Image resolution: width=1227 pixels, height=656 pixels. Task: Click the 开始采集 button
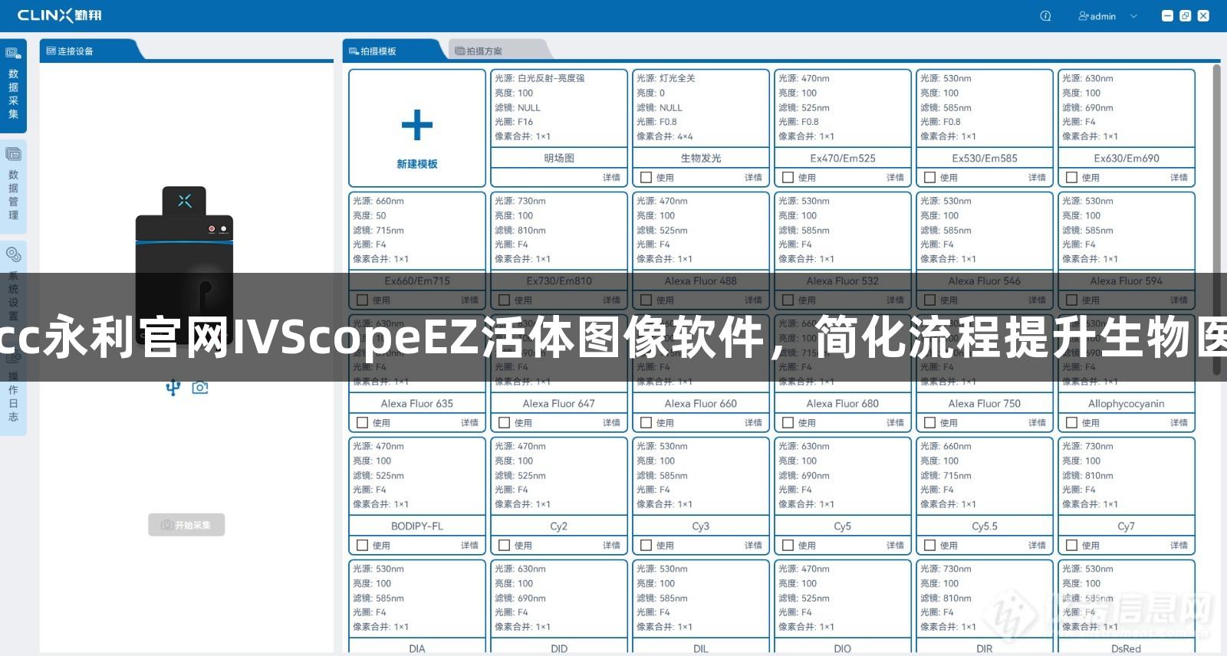coord(186,525)
